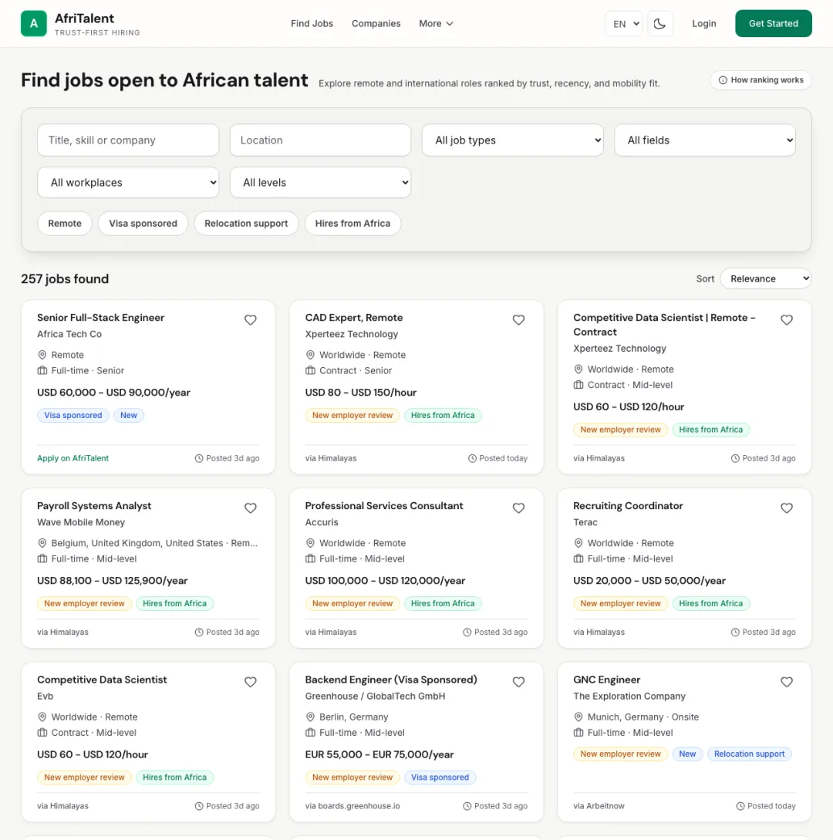Click clock icon beside Posted today on CAD Expert
Screen dimensions: 833x840
point(472,458)
